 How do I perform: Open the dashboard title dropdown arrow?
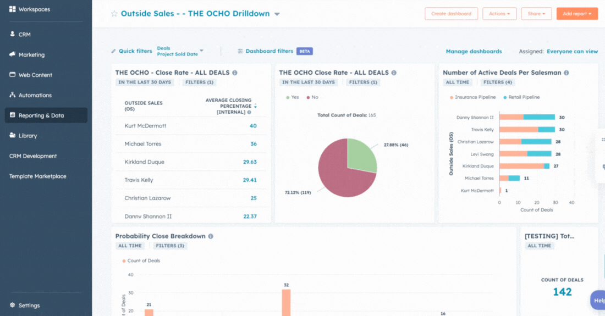pos(277,14)
